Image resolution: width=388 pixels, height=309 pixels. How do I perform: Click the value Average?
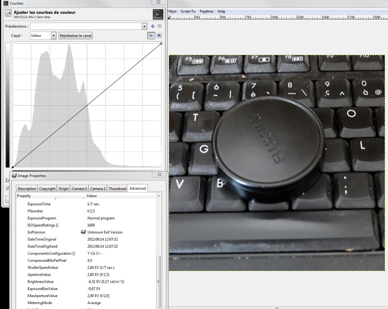(94, 303)
